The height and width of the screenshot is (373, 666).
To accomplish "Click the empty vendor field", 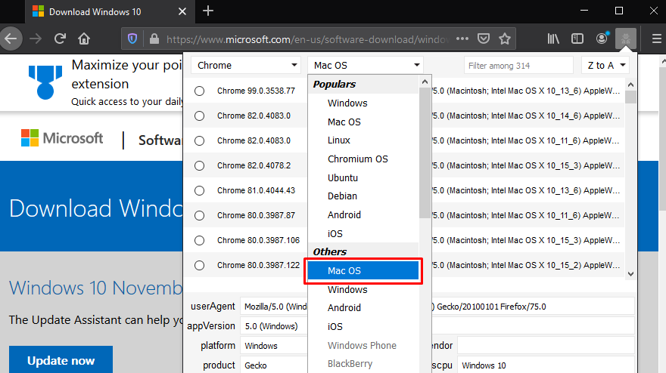I will pos(546,346).
